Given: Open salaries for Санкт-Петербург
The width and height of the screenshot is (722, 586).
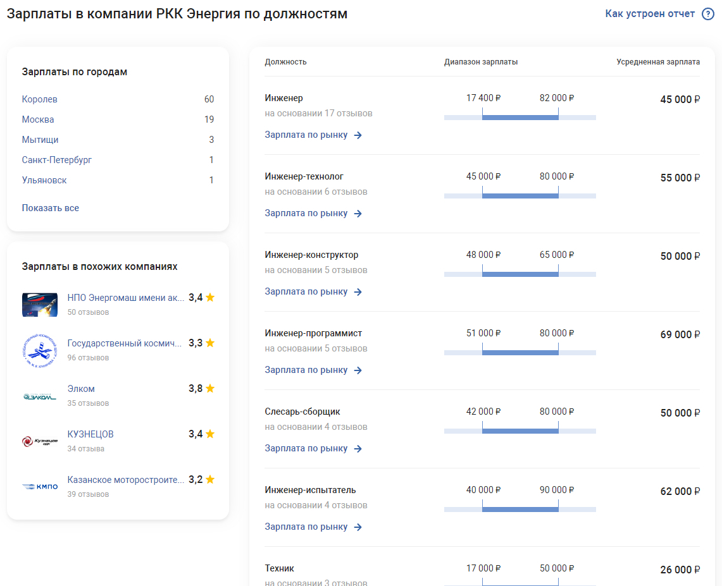Looking at the screenshot, I should click(57, 160).
